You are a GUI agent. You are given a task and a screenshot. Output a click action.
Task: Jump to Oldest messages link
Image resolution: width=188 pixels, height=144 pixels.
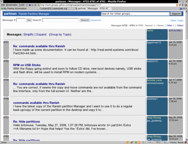point(180,25)
